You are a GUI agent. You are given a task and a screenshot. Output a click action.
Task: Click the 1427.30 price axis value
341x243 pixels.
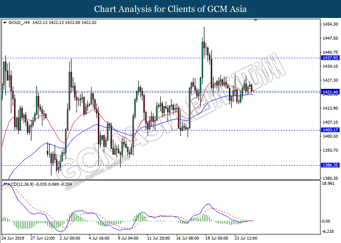pyautogui.click(x=330, y=80)
